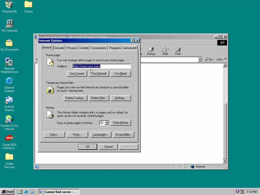Decrease days to keep history
The height and width of the screenshot is (195, 260).
tap(107, 124)
